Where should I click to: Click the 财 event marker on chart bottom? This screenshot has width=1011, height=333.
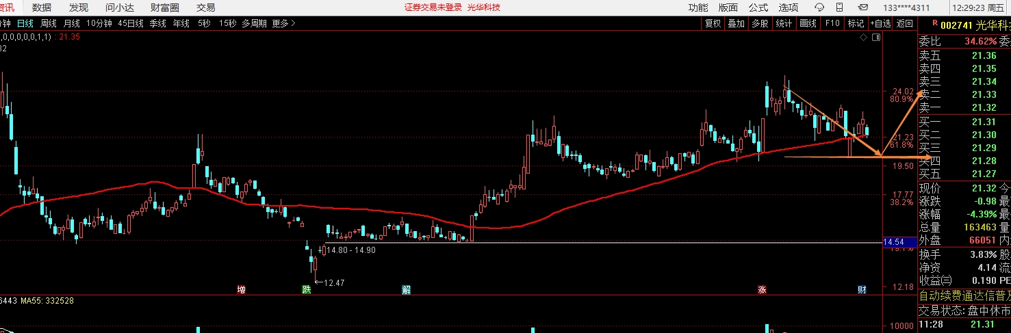[x=862, y=290]
